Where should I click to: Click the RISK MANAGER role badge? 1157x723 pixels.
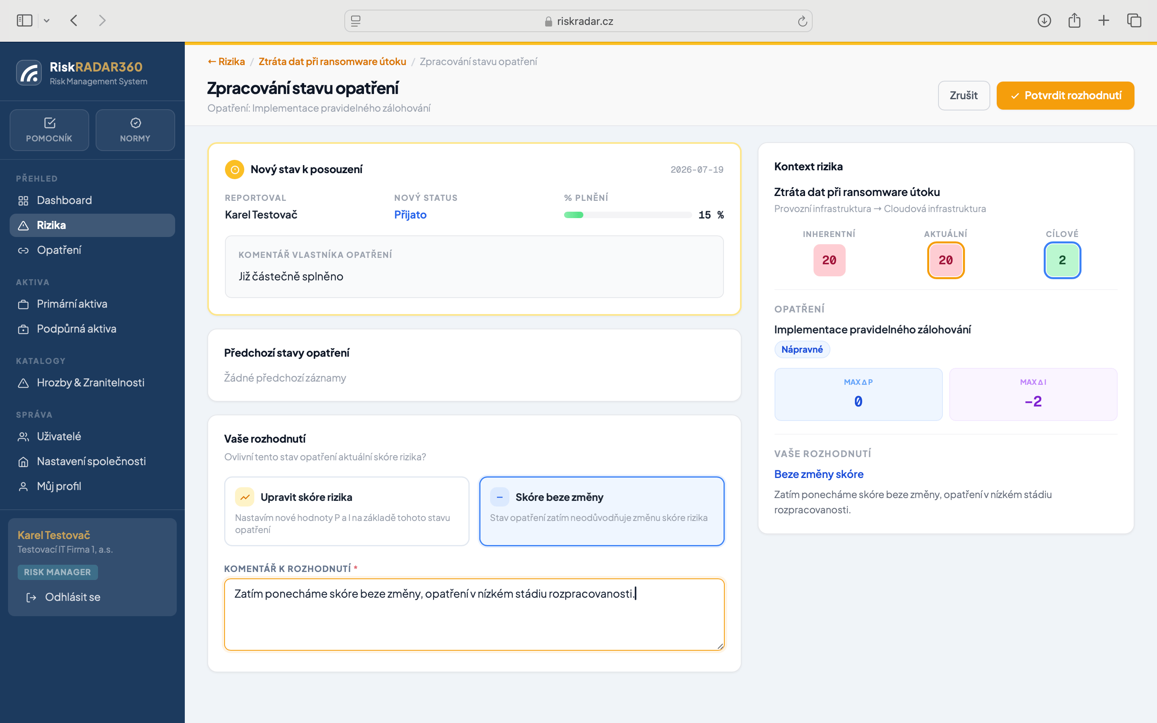point(57,572)
